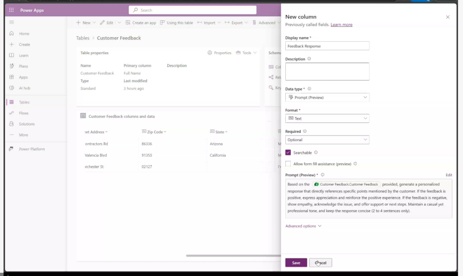Click the Flows icon in sidebar
Screen dimensions: 463x276
tap(11, 113)
